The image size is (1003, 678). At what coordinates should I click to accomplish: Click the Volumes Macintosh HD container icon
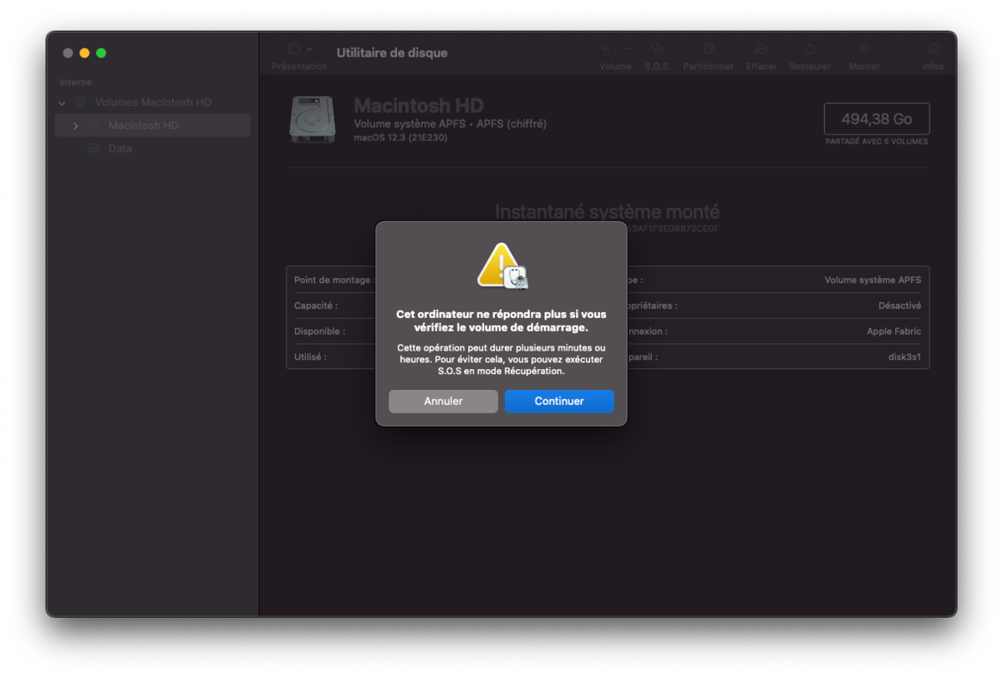(x=81, y=102)
